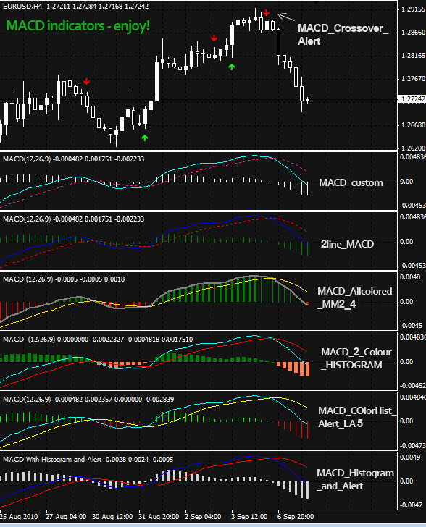
Task: Click the chart shift triangle marker at top
Action: (316, 2)
